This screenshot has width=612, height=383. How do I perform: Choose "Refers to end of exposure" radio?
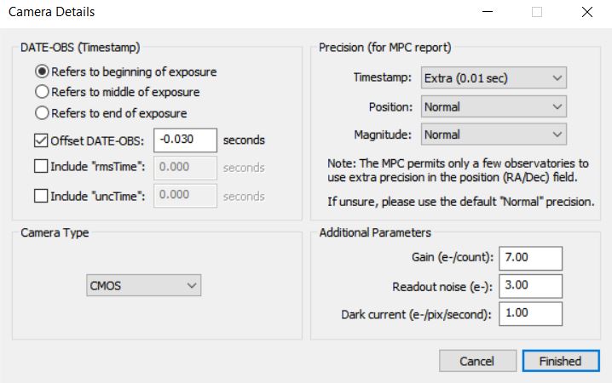42,113
